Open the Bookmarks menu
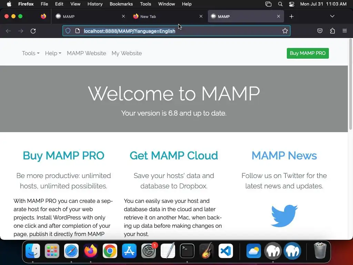 click(x=121, y=4)
